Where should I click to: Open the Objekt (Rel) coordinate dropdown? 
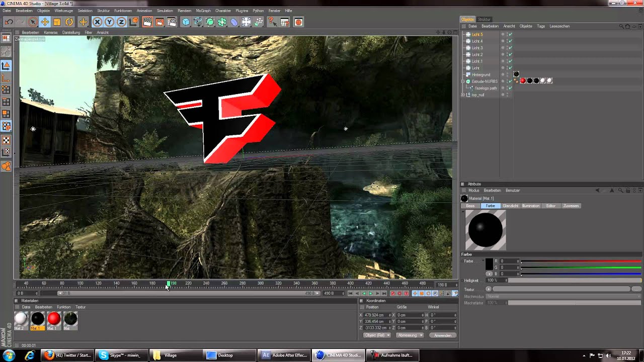377,335
